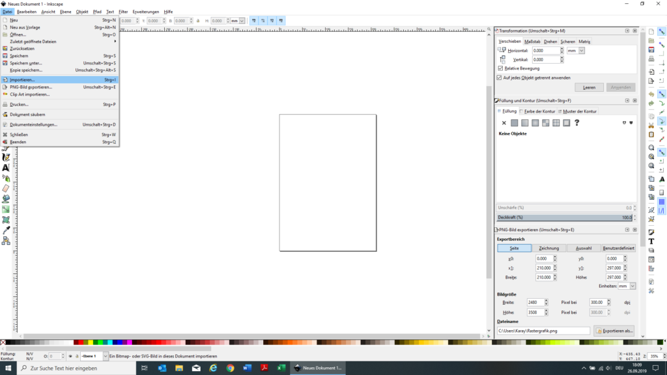Toggle the Relative Bewegung checkbox
This screenshot has height=375, width=667.
(500, 68)
